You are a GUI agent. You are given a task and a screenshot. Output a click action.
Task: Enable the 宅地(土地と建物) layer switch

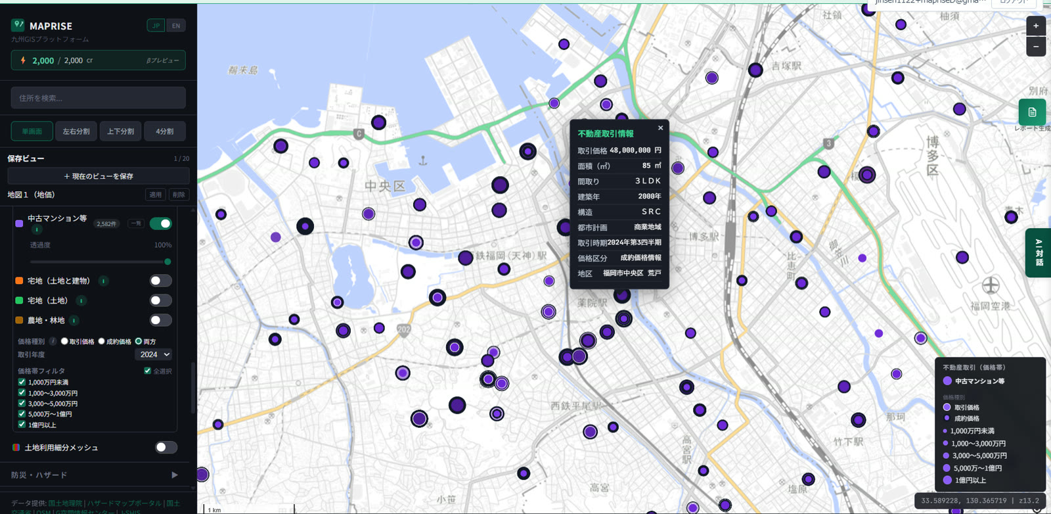[x=160, y=281]
